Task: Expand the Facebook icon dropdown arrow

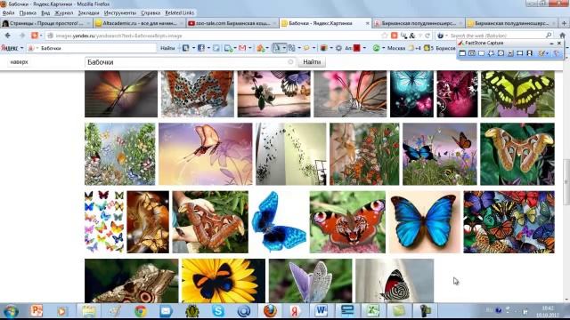Action: coord(208,48)
